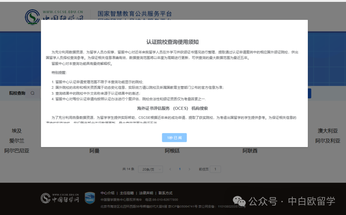
Task: Click the blue shield badge in footer
Action: pyautogui.click(x=90, y=198)
